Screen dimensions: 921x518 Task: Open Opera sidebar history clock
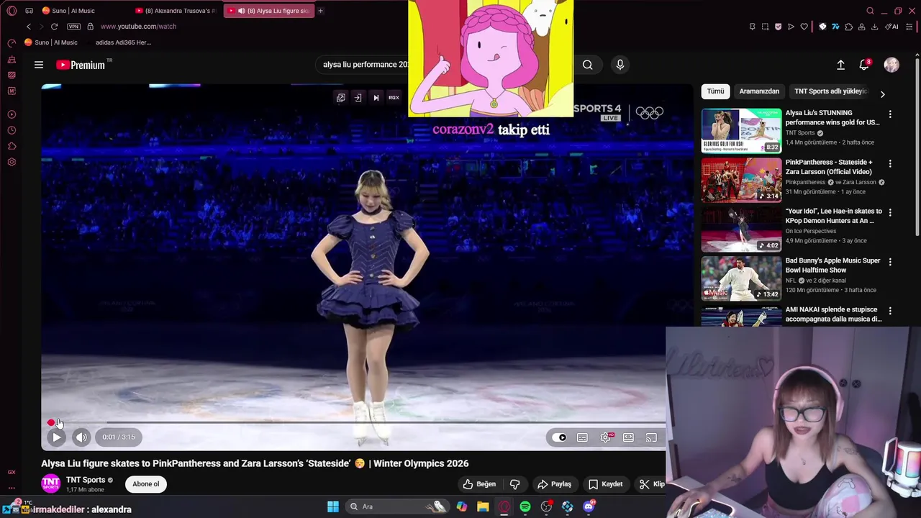12,130
